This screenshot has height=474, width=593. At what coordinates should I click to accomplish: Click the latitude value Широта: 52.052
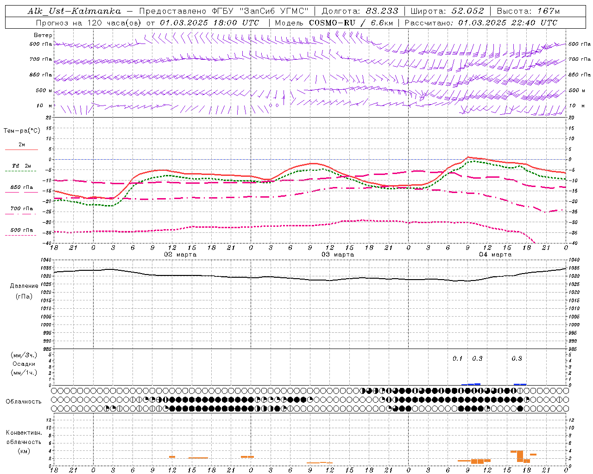448,11
